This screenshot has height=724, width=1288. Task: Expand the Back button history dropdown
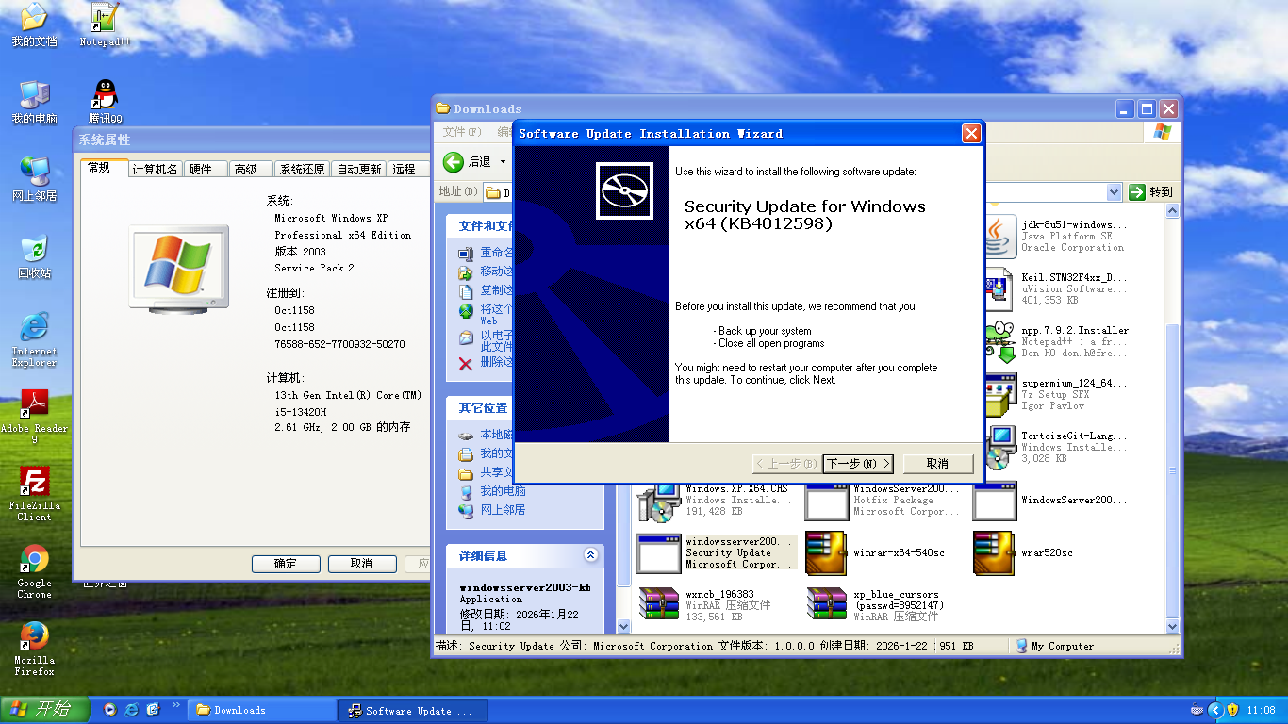(503, 162)
